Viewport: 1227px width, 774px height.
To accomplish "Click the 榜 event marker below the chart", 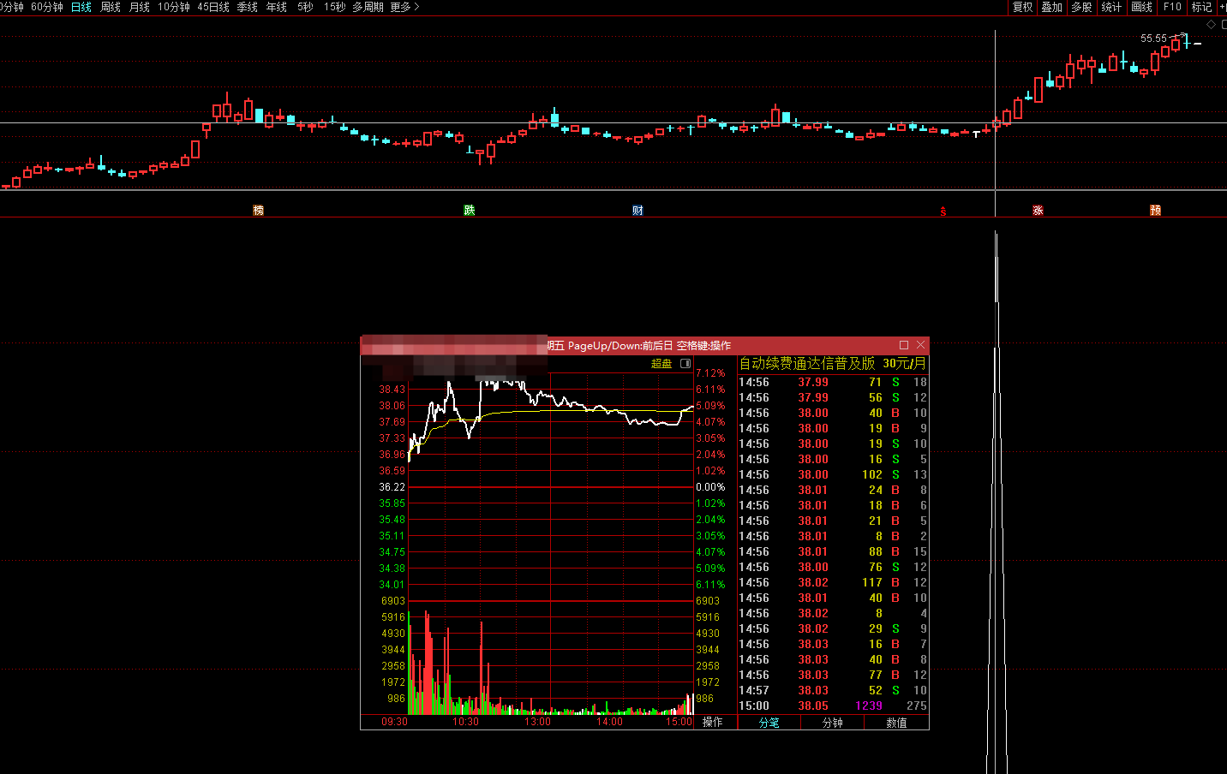I will point(258,211).
